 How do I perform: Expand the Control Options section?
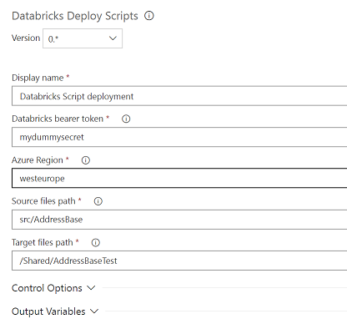coord(53,288)
